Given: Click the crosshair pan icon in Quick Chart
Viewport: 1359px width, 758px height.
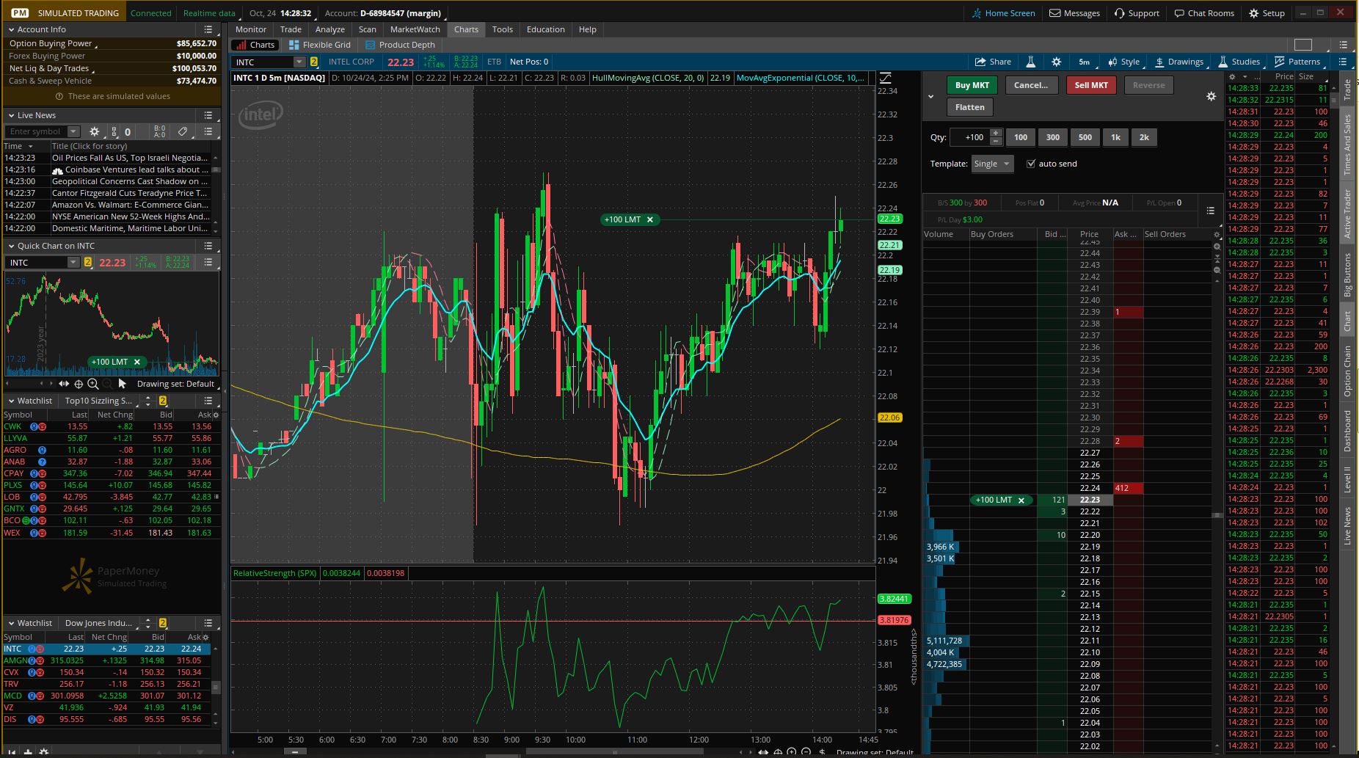Looking at the screenshot, I should 79,384.
